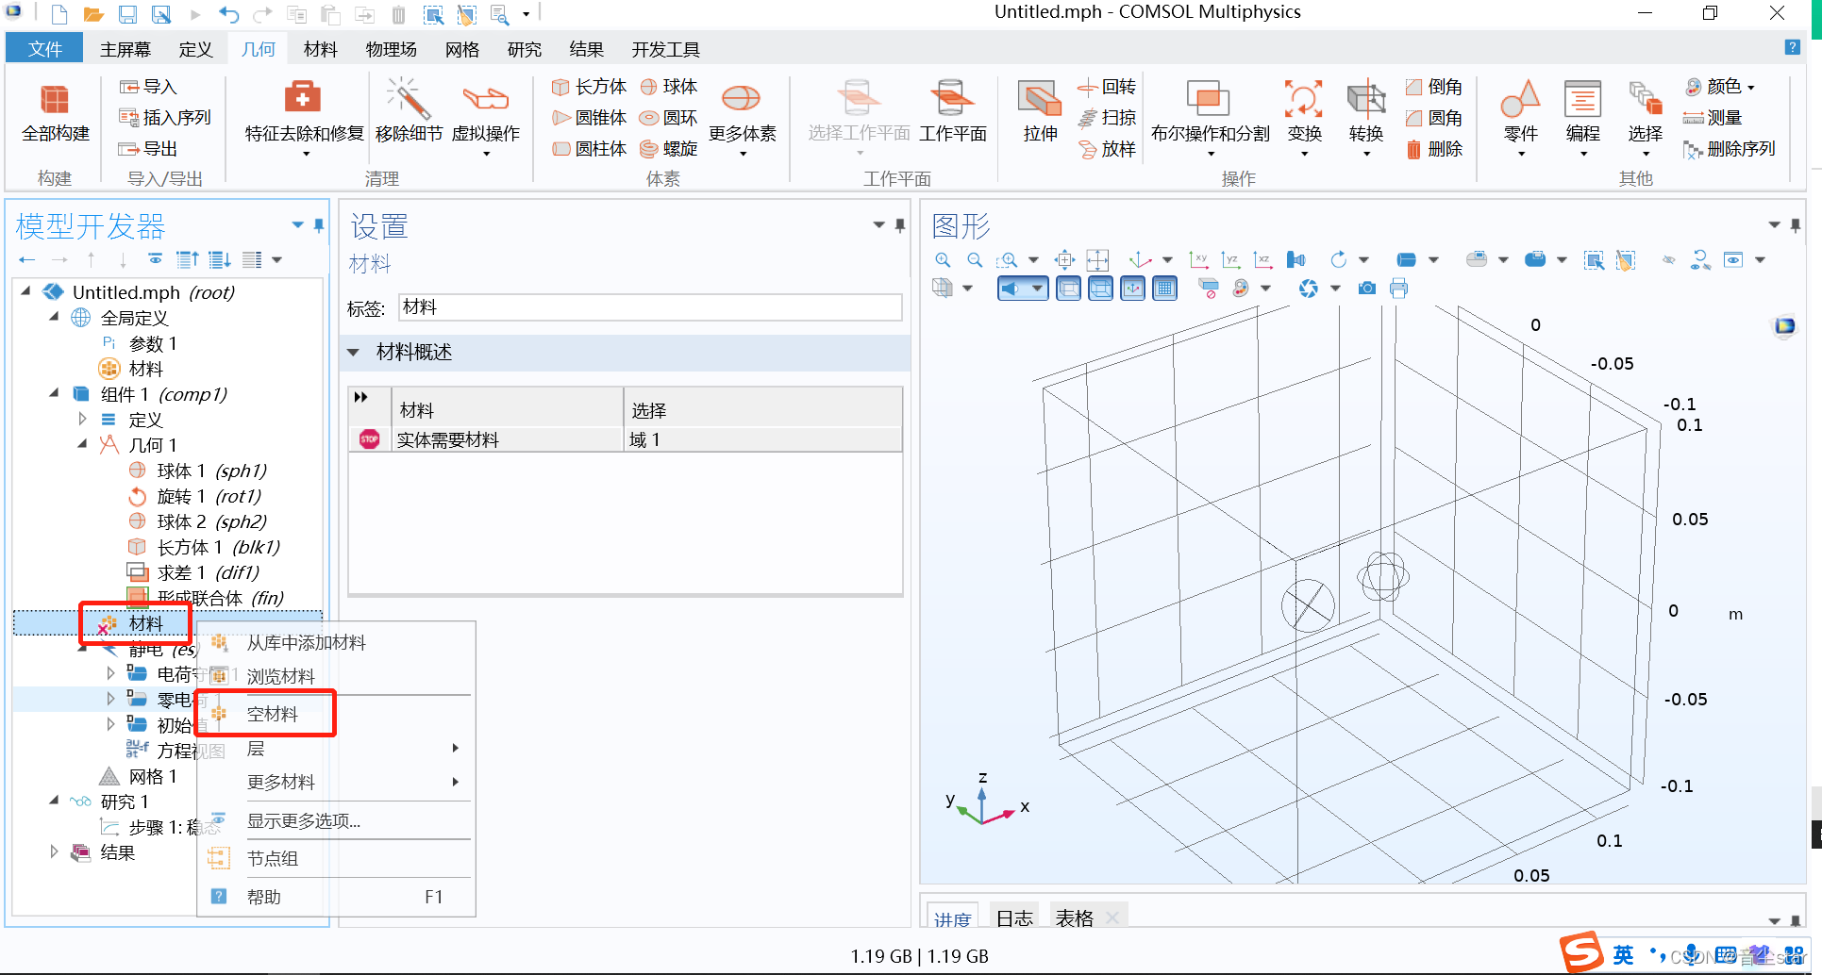Switch to the 日志 tab

pos(1013,918)
